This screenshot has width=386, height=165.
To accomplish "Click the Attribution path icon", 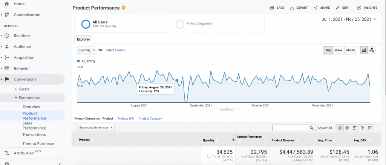I will point(7,153).
